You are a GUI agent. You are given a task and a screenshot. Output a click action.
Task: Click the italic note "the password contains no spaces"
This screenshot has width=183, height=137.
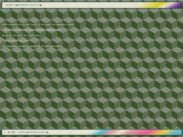(x=32, y=46)
